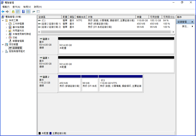Screen dimensions: 196x136
Task: Collapse 磁碟管理 section in actions pane
Action: point(192,22)
